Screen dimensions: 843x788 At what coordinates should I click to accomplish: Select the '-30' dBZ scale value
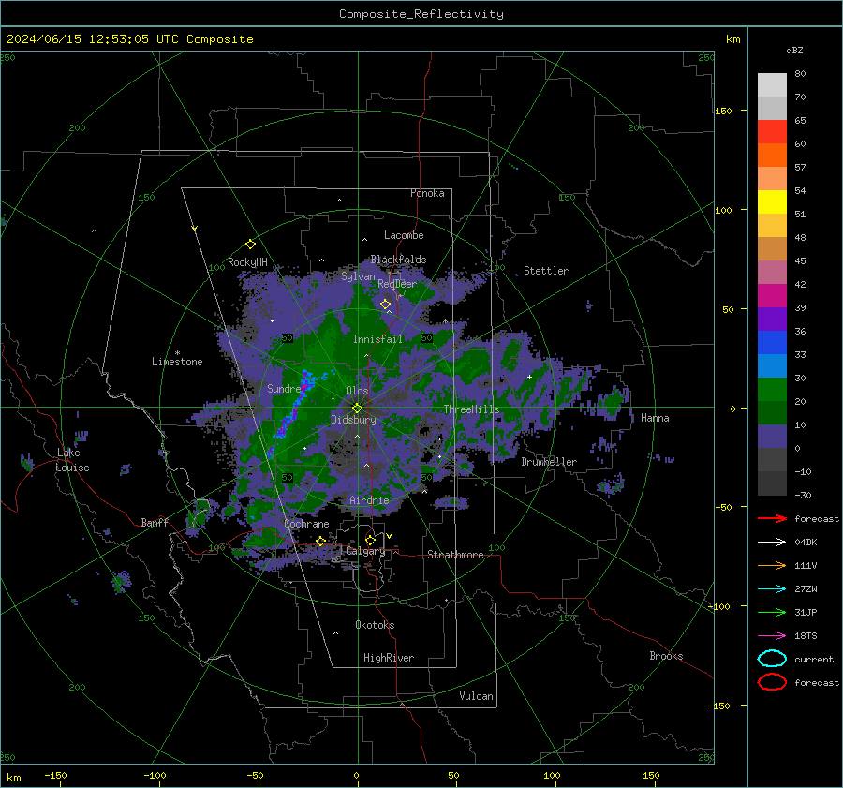(x=803, y=495)
